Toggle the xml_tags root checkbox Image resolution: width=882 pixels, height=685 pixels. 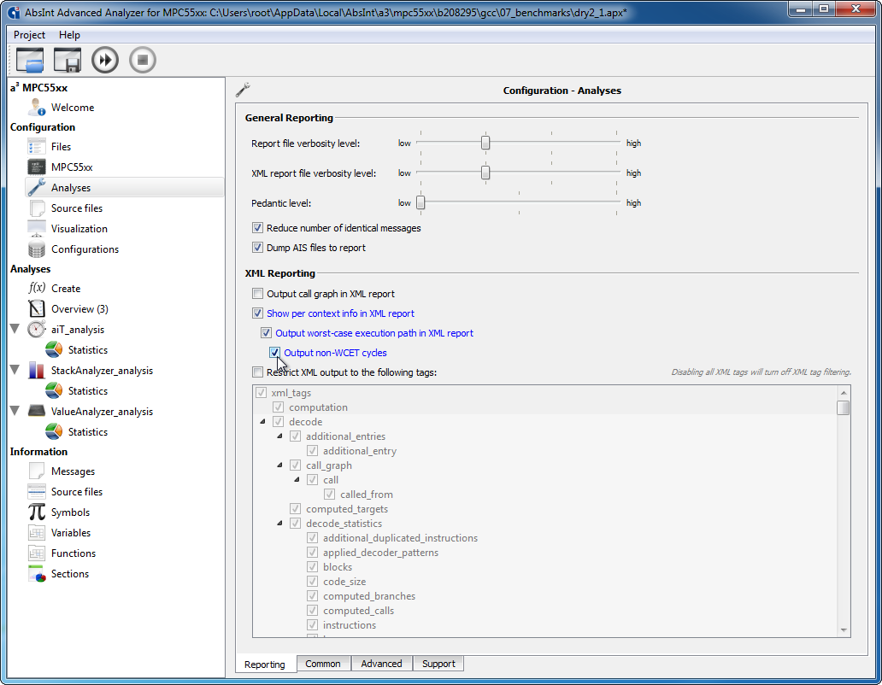pyautogui.click(x=261, y=393)
